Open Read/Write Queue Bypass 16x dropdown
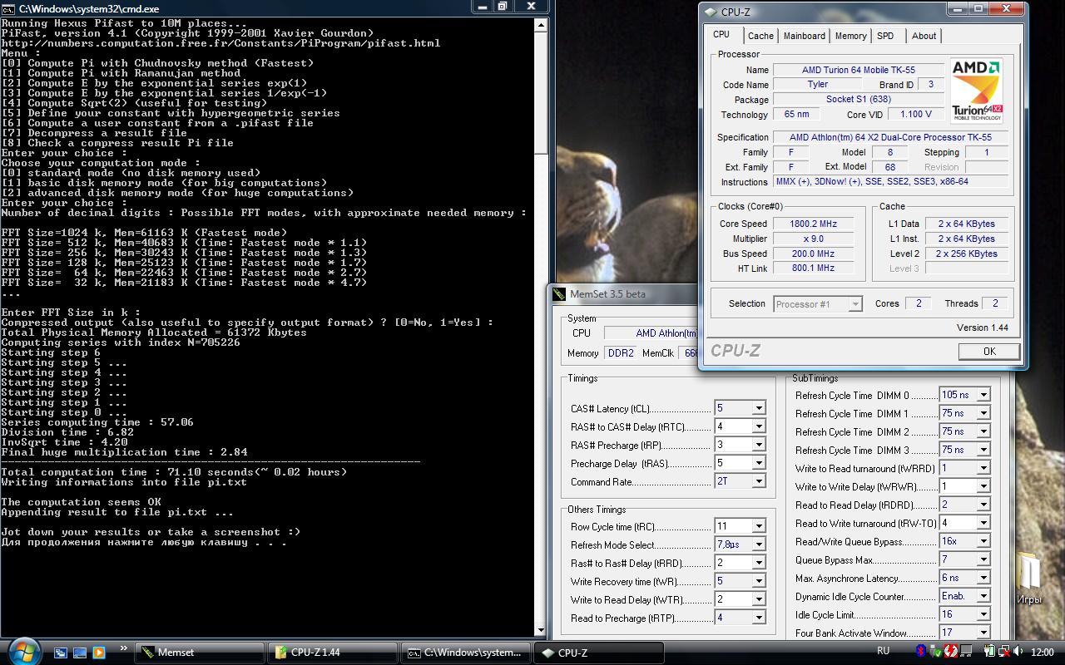The width and height of the screenshot is (1065, 665). pos(983,541)
